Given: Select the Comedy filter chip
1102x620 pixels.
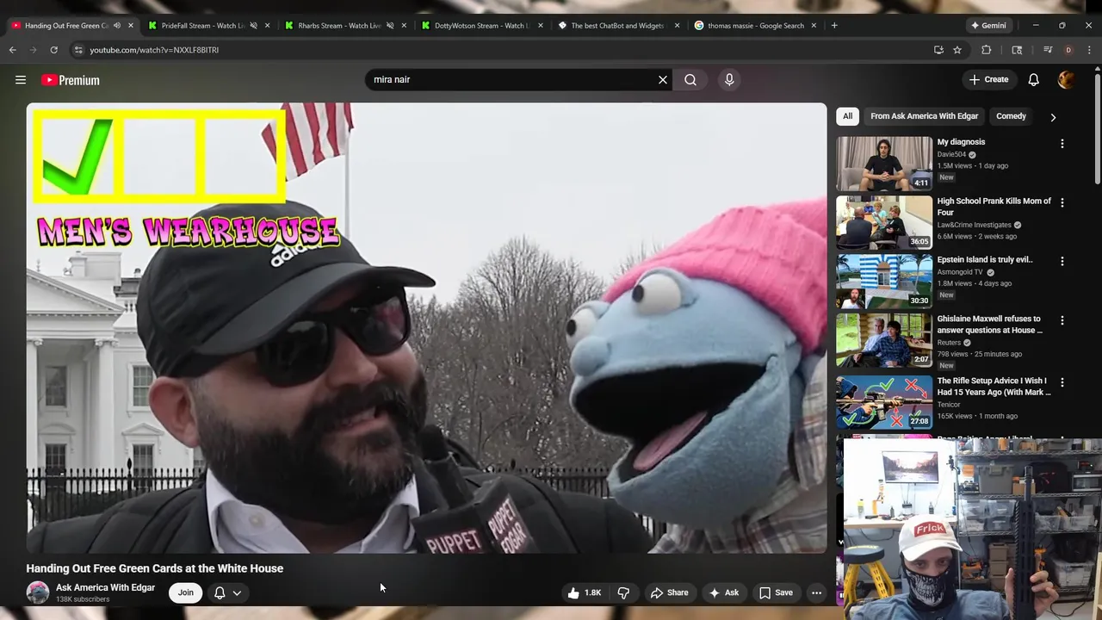Looking at the screenshot, I should tap(1011, 116).
